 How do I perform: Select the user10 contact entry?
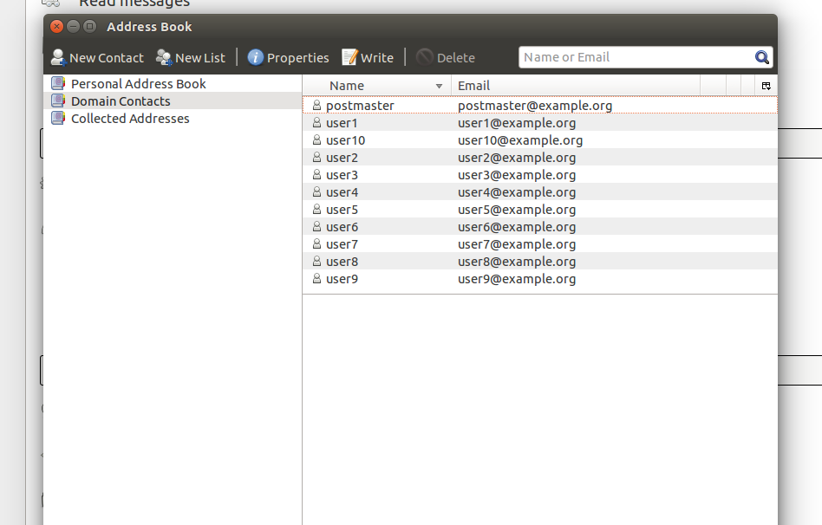345,140
